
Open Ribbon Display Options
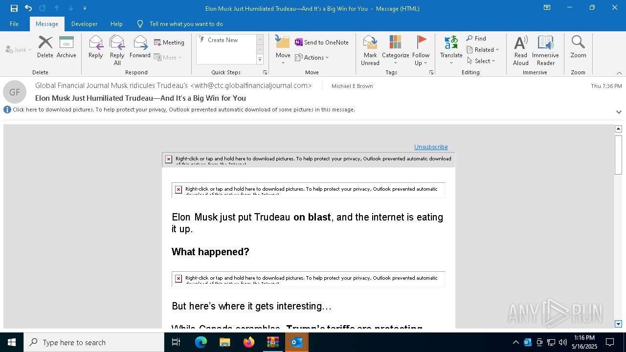pyautogui.click(x=547, y=8)
